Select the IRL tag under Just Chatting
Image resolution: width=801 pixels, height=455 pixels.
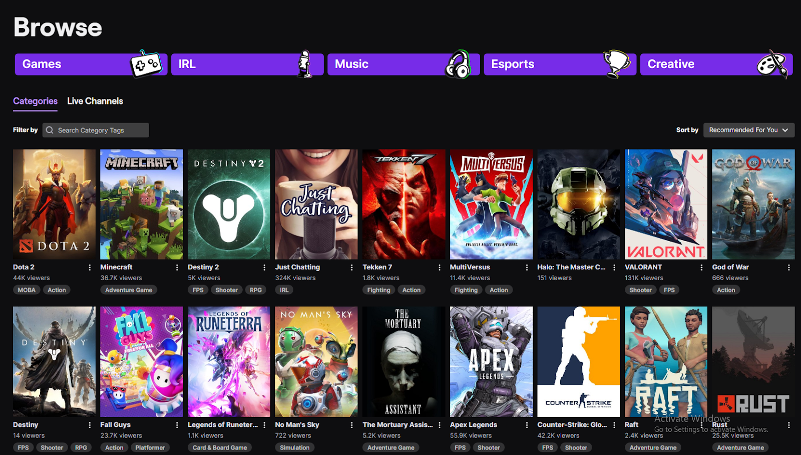pos(284,290)
